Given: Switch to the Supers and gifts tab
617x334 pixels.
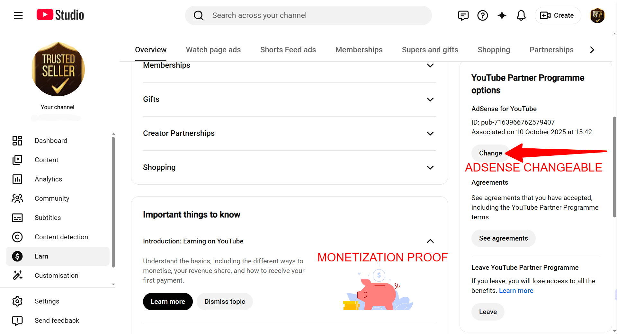Looking at the screenshot, I should pyautogui.click(x=430, y=50).
